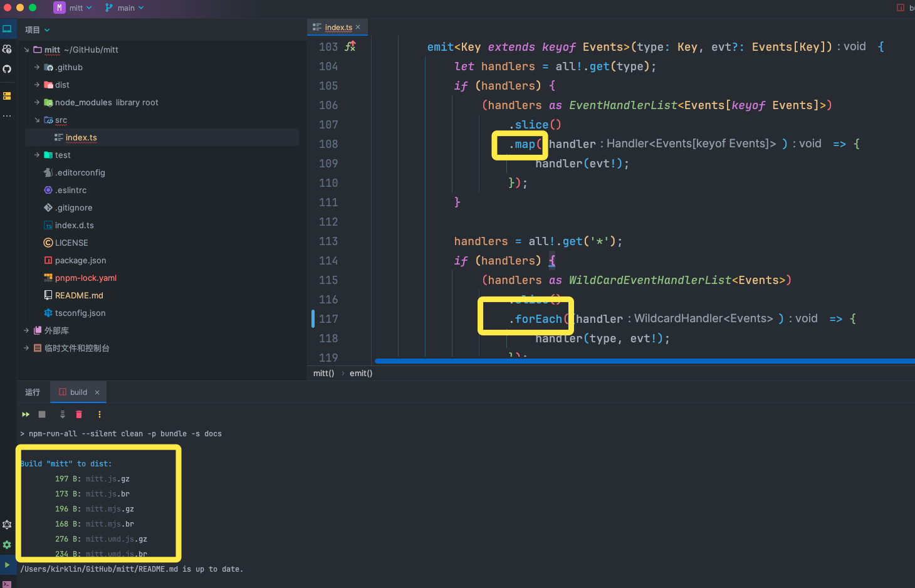Image resolution: width=915 pixels, height=588 pixels.
Task: Click 'WildCardEventHandlerList' on line 115
Action: (651, 280)
